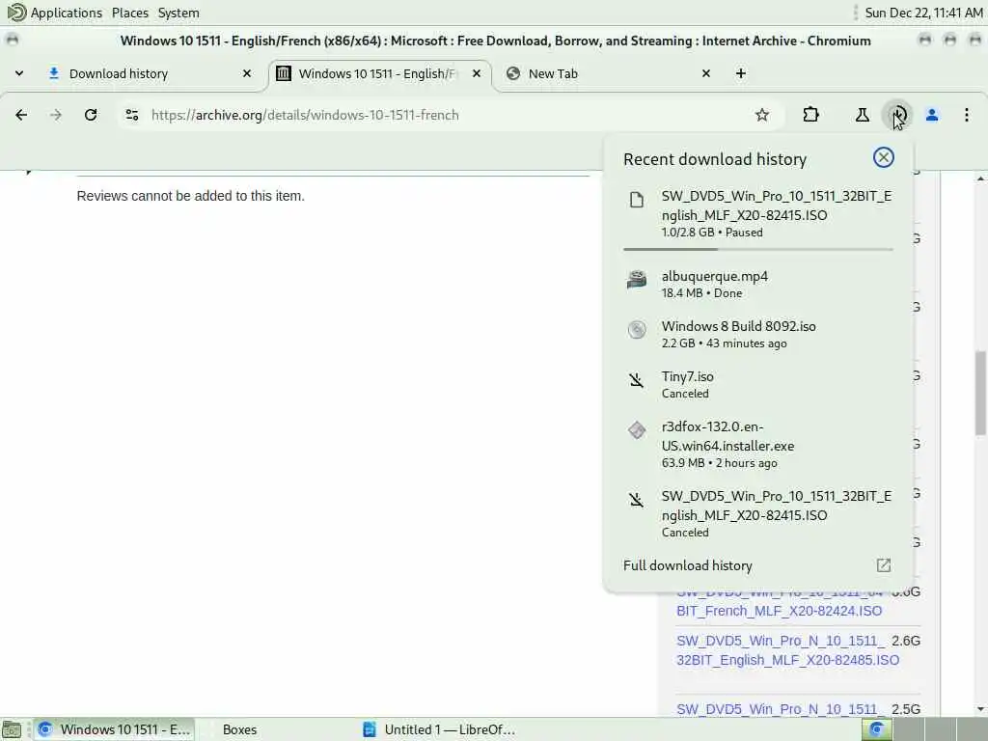
Task: Click the r3dfox installer file icon
Action: [637, 429]
